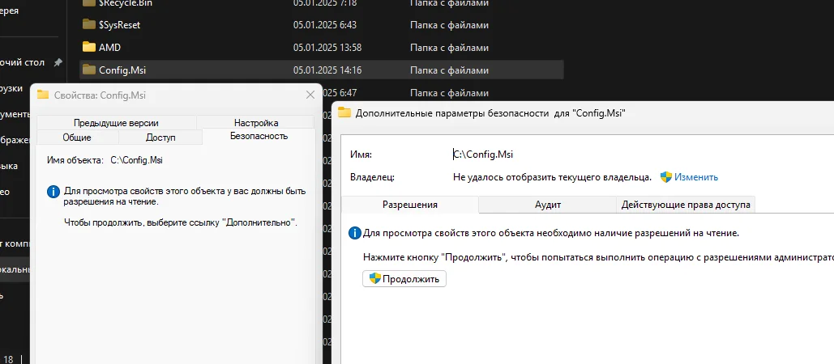
Task: Click the AMD folder icon
Action: 89,47
